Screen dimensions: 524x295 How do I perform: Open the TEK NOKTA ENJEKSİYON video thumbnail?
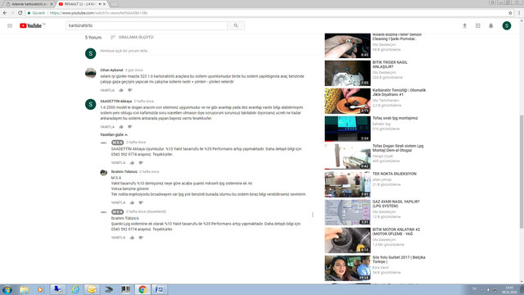click(x=347, y=184)
